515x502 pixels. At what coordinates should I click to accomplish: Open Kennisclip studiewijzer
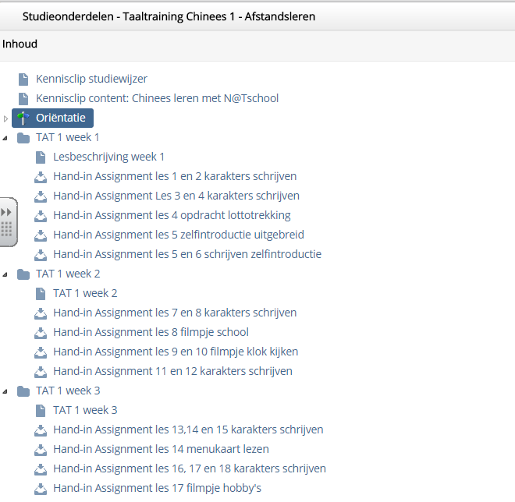[91, 79]
